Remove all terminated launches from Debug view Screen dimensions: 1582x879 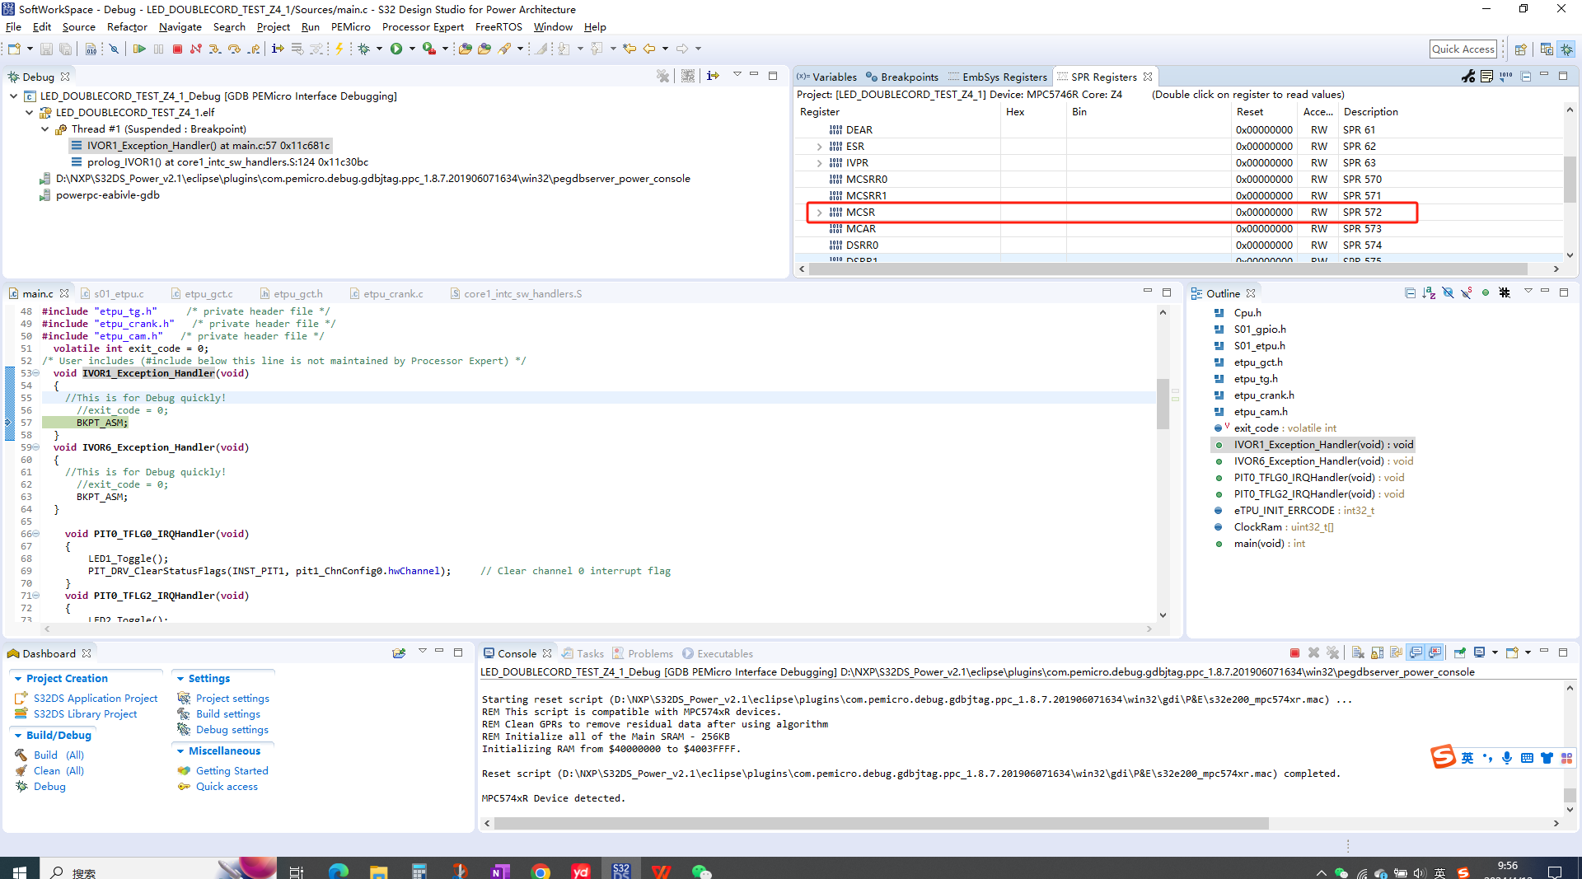point(662,76)
